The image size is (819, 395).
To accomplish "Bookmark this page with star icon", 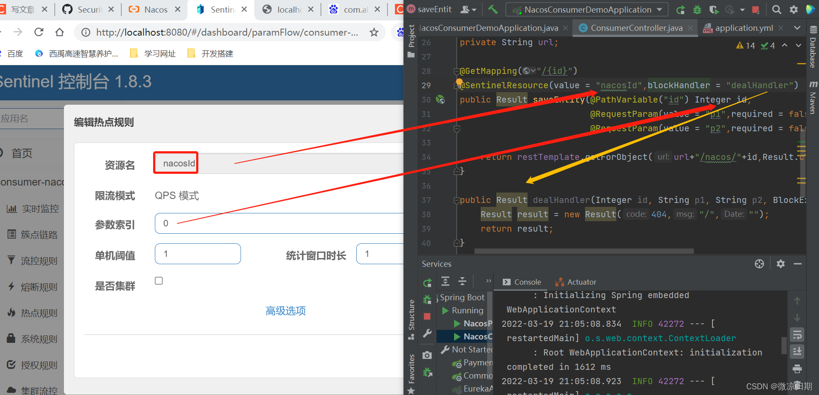I will coord(374,32).
